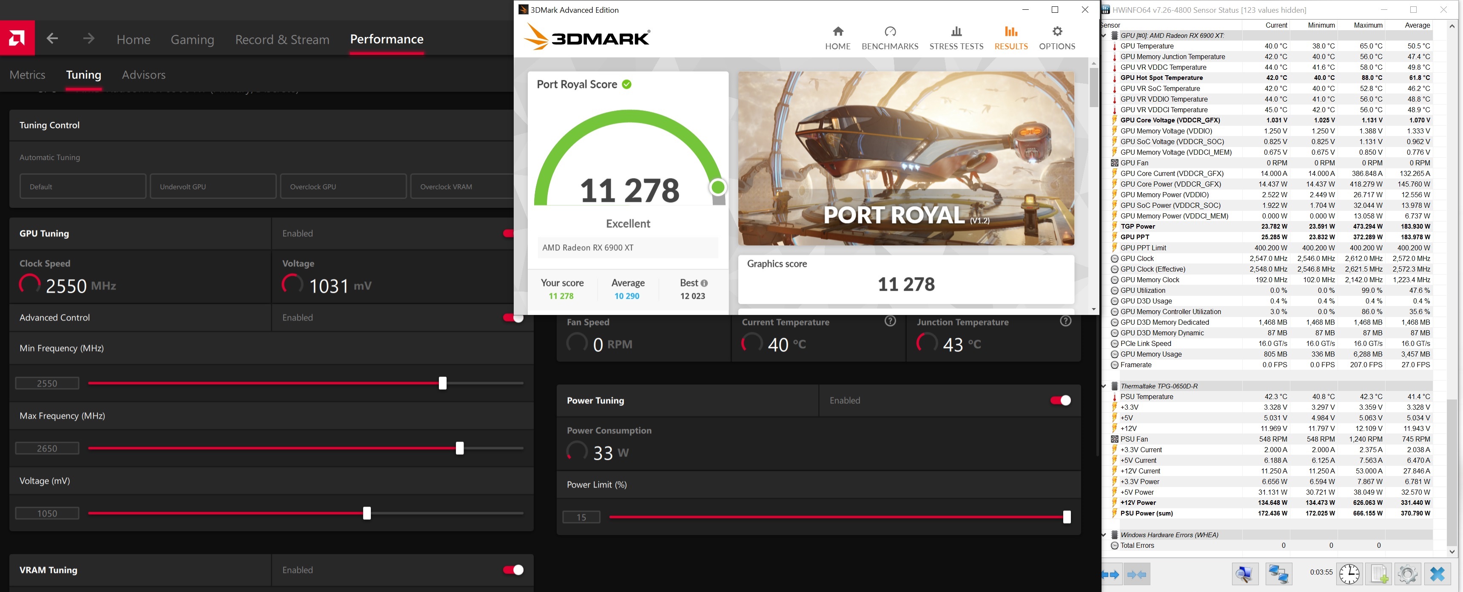1463x592 pixels.
Task: Open HWiNFO sensor settings gear
Action: tap(1407, 574)
